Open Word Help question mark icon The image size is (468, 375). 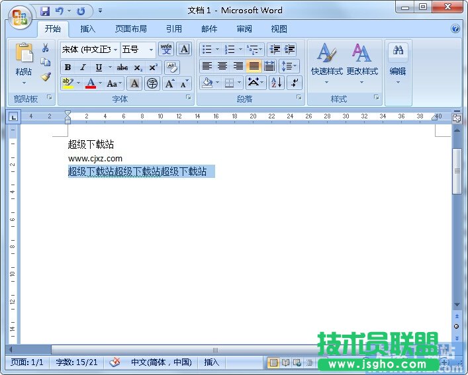[455, 29]
